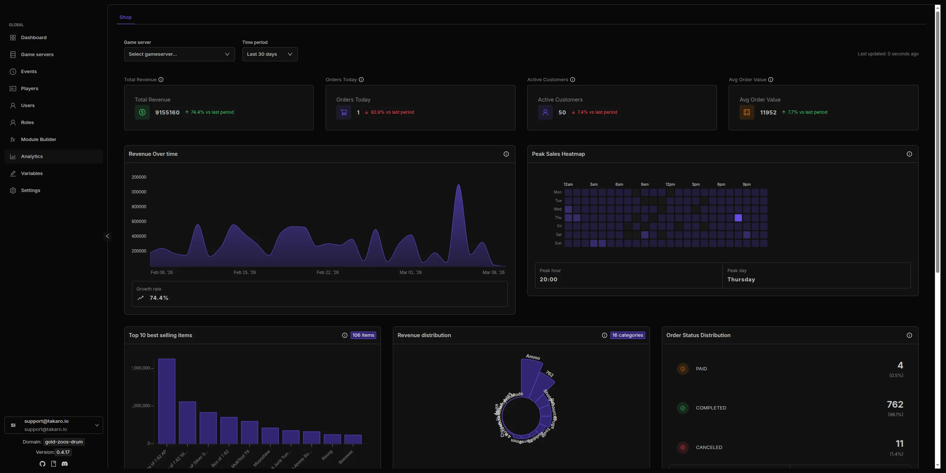Screen dimensions: 946x473
Task: Select the Variables sidebar item
Action: [x=31, y=173]
